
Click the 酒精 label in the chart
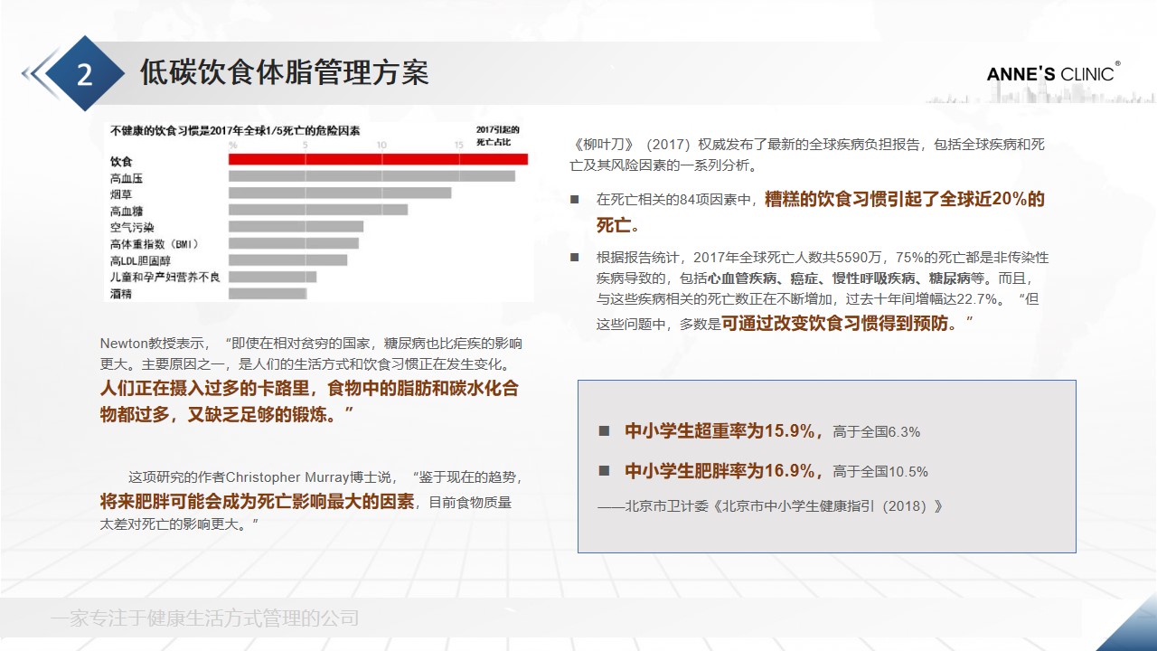[x=120, y=293]
